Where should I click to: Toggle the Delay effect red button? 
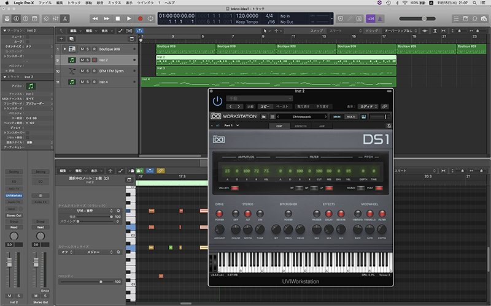coord(329,214)
